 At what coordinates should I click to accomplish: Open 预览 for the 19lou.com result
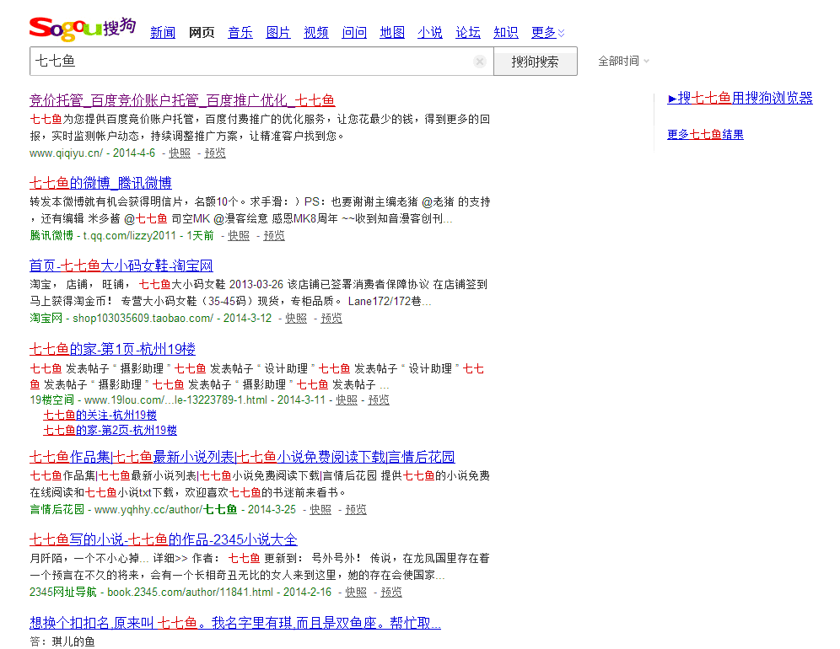pos(379,400)
